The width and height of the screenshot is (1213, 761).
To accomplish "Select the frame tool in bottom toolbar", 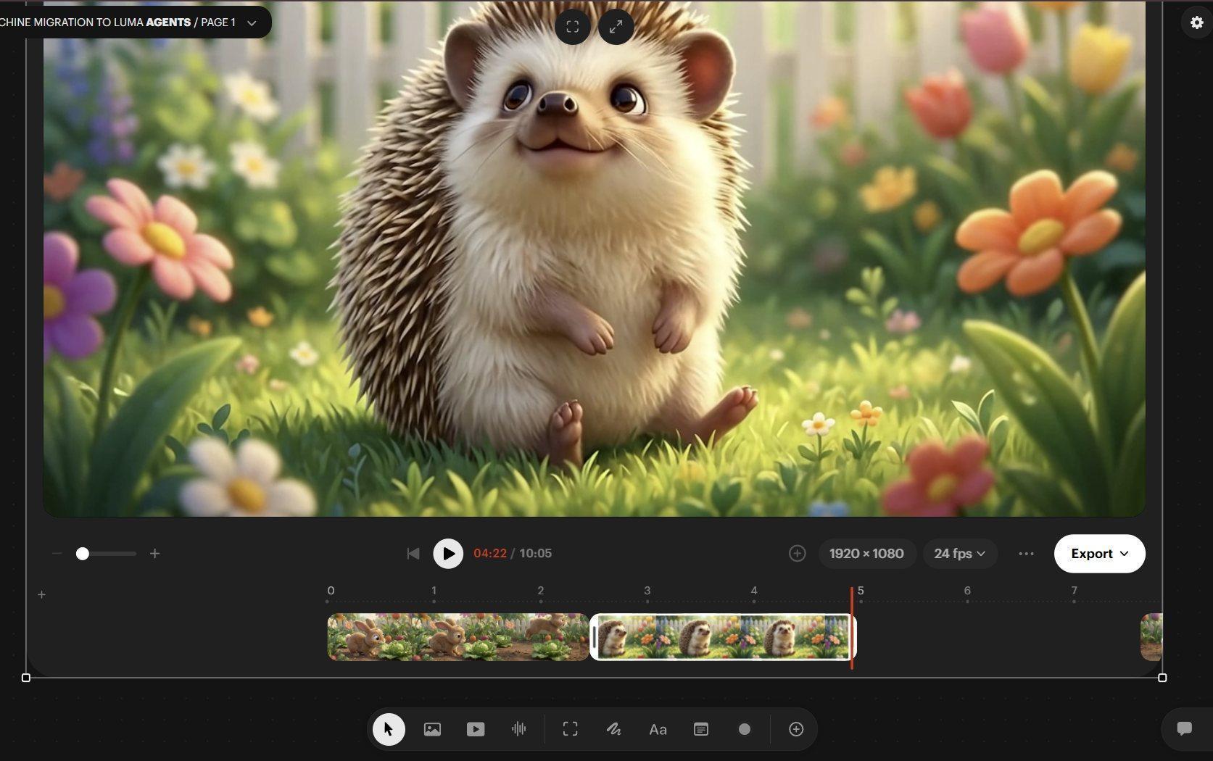I will click(571, 729).
